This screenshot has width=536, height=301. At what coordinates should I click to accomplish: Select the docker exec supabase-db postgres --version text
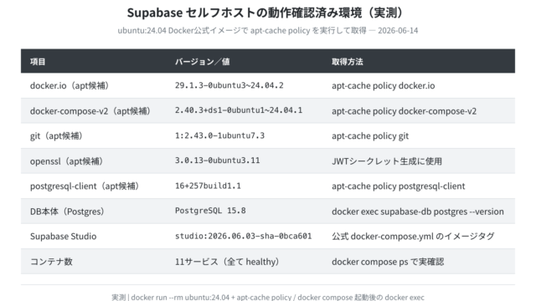418,212
